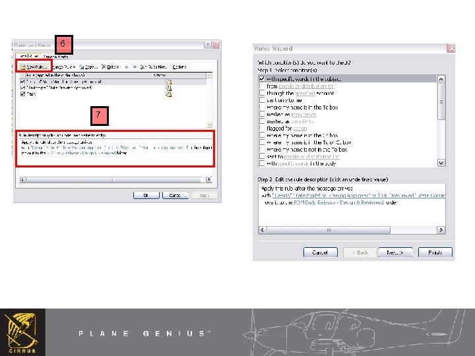The width and height of the screenshot is (475, 356).
Task: Click right arrow of the wizard description scrollbar
Action: click(x=441, y=230)
